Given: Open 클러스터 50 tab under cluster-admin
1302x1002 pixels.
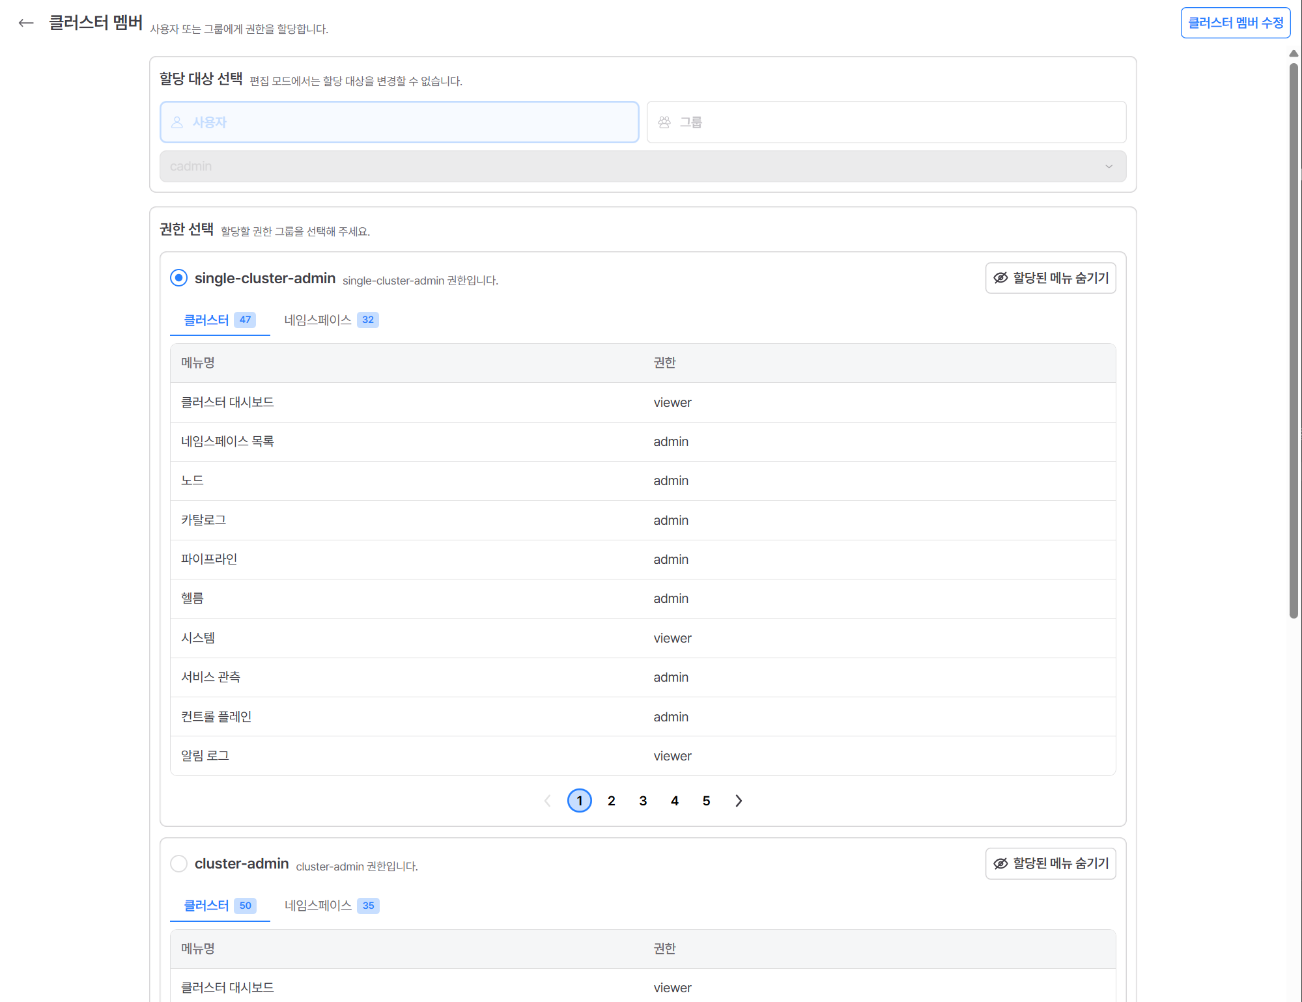Looking at the screenshot, I should 219,906.
